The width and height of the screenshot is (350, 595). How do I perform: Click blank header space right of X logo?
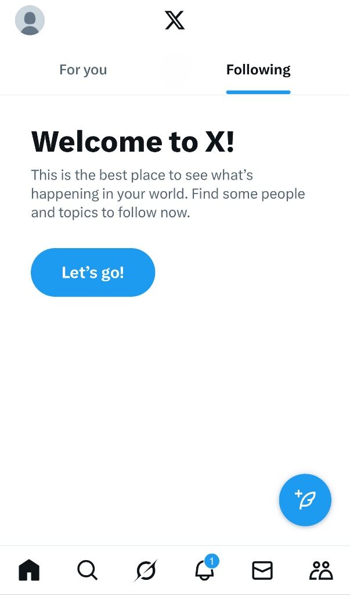click(x=265, y=20)
